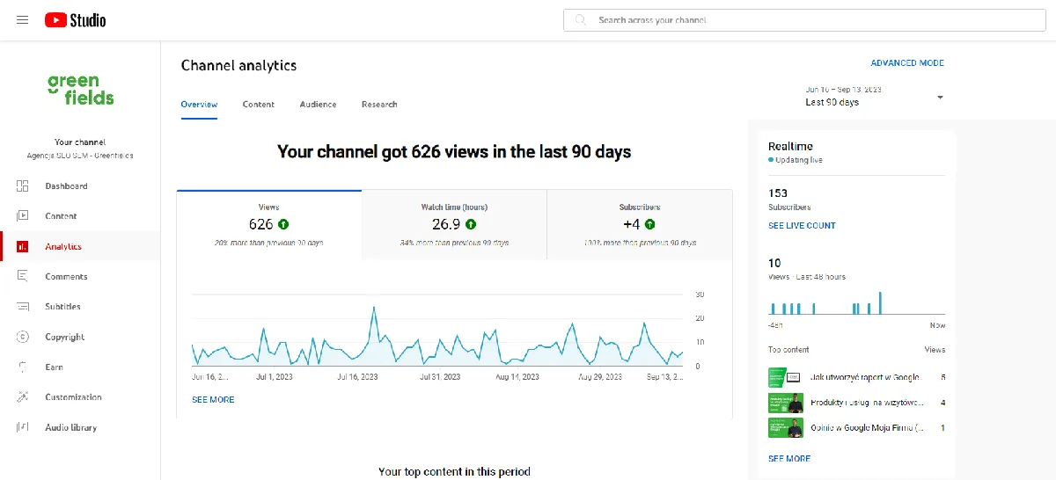Screen dimensions: 1056x480
Task: Open Audio library from the sidebar
Action: click(x=70, y=428)
